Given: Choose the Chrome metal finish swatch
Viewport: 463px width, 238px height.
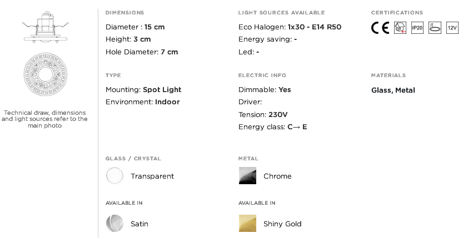Looking at the screenshot, I should (x=247, y=176).
